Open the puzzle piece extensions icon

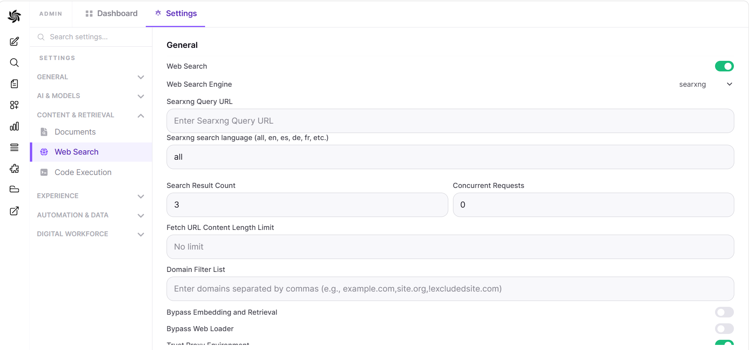pos(14,169)
